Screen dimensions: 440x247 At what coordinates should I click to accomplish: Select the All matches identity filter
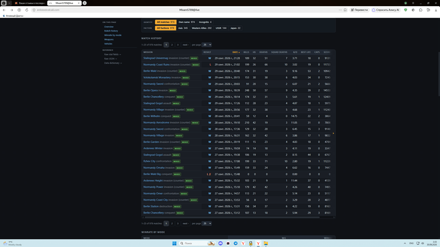[x=165, y=22]
